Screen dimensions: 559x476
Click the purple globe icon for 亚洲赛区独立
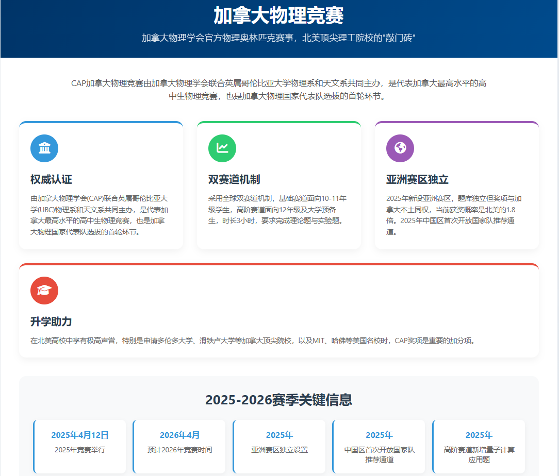coord(400,148)
